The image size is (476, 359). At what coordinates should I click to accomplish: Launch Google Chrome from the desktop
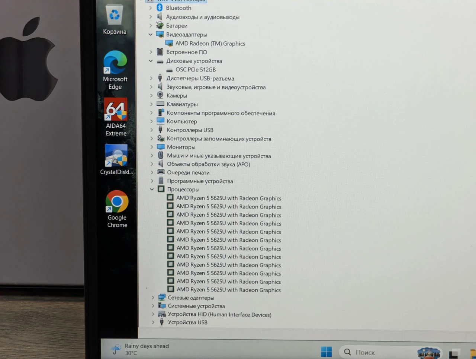[x=117, y=209]
